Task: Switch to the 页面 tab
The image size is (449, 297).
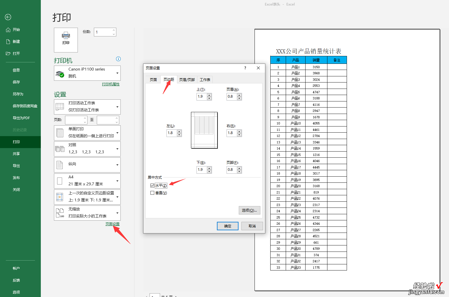Action: (153, 80)
